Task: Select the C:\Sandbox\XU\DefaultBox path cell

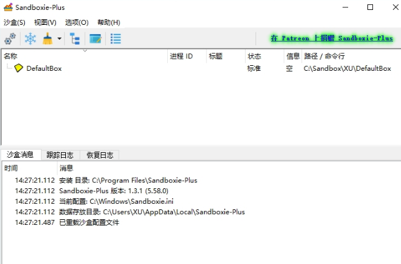Action: pyautogui.click(x=348, y=68)
